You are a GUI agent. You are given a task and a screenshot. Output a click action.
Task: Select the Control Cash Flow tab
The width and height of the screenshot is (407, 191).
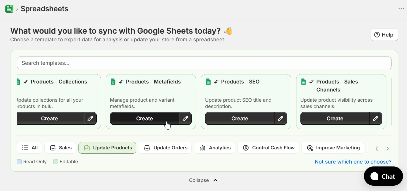[x=268, y=148]
